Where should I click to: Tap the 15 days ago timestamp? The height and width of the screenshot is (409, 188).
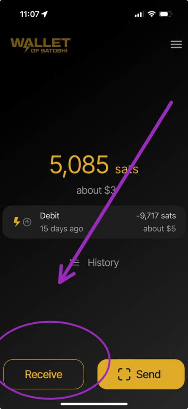click(x=61, y=229)
